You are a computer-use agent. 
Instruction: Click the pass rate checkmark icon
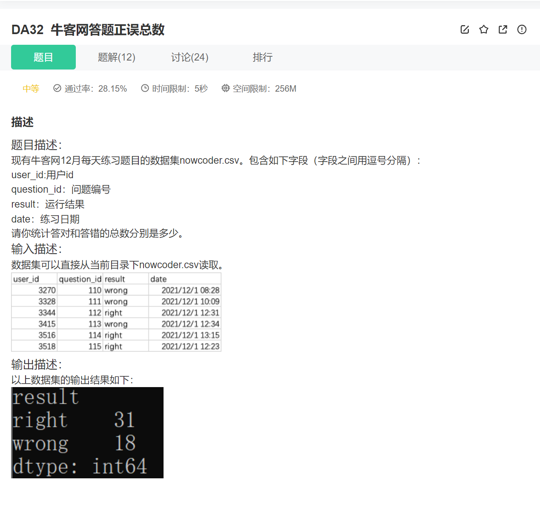(57, 88)
